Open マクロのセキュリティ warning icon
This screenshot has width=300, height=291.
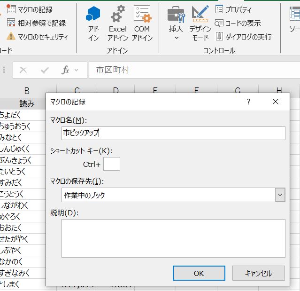pos(11,37)
